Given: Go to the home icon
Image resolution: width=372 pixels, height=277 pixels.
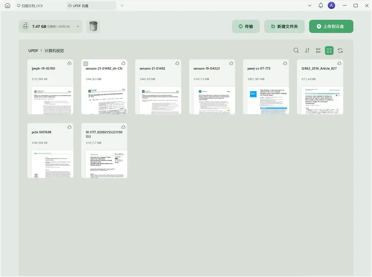Looking at the screenshot, I should pyautogui.click(x=8, y=6).
